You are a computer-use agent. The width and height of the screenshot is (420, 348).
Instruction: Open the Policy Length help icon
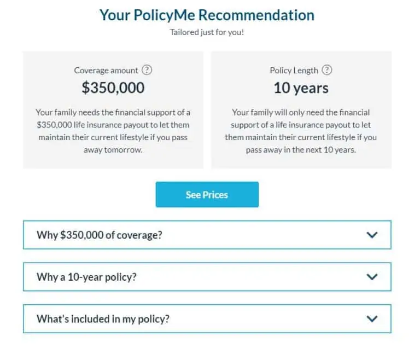[x=327, y=70]
